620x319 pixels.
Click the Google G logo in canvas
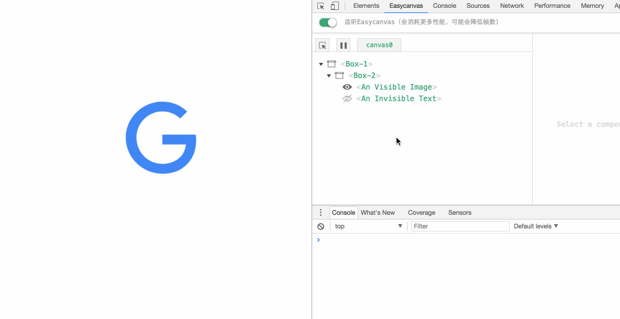coord(161,137)
